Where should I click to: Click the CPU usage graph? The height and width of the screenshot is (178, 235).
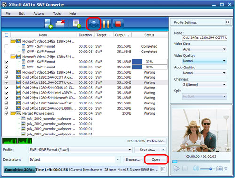17,141
